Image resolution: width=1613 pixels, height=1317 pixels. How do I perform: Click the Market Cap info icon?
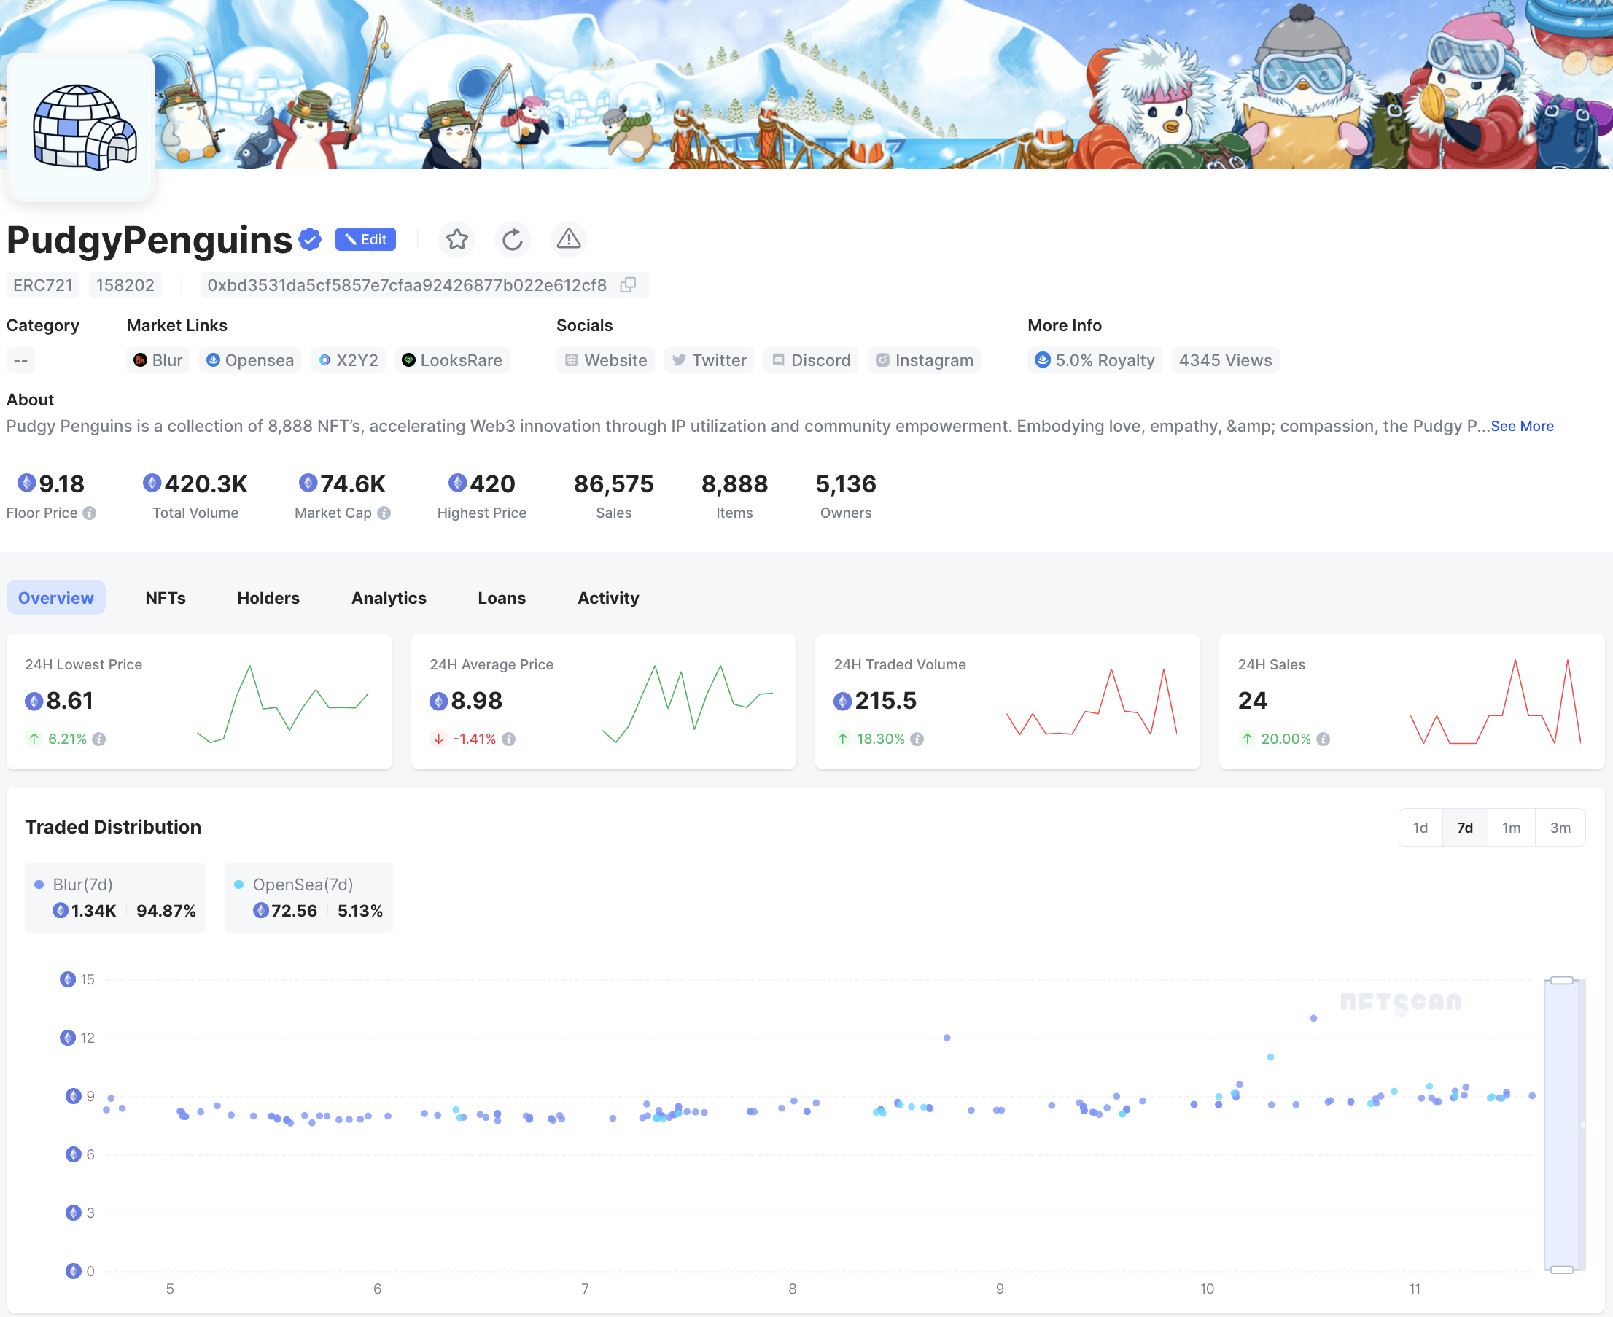coord(384,513)
